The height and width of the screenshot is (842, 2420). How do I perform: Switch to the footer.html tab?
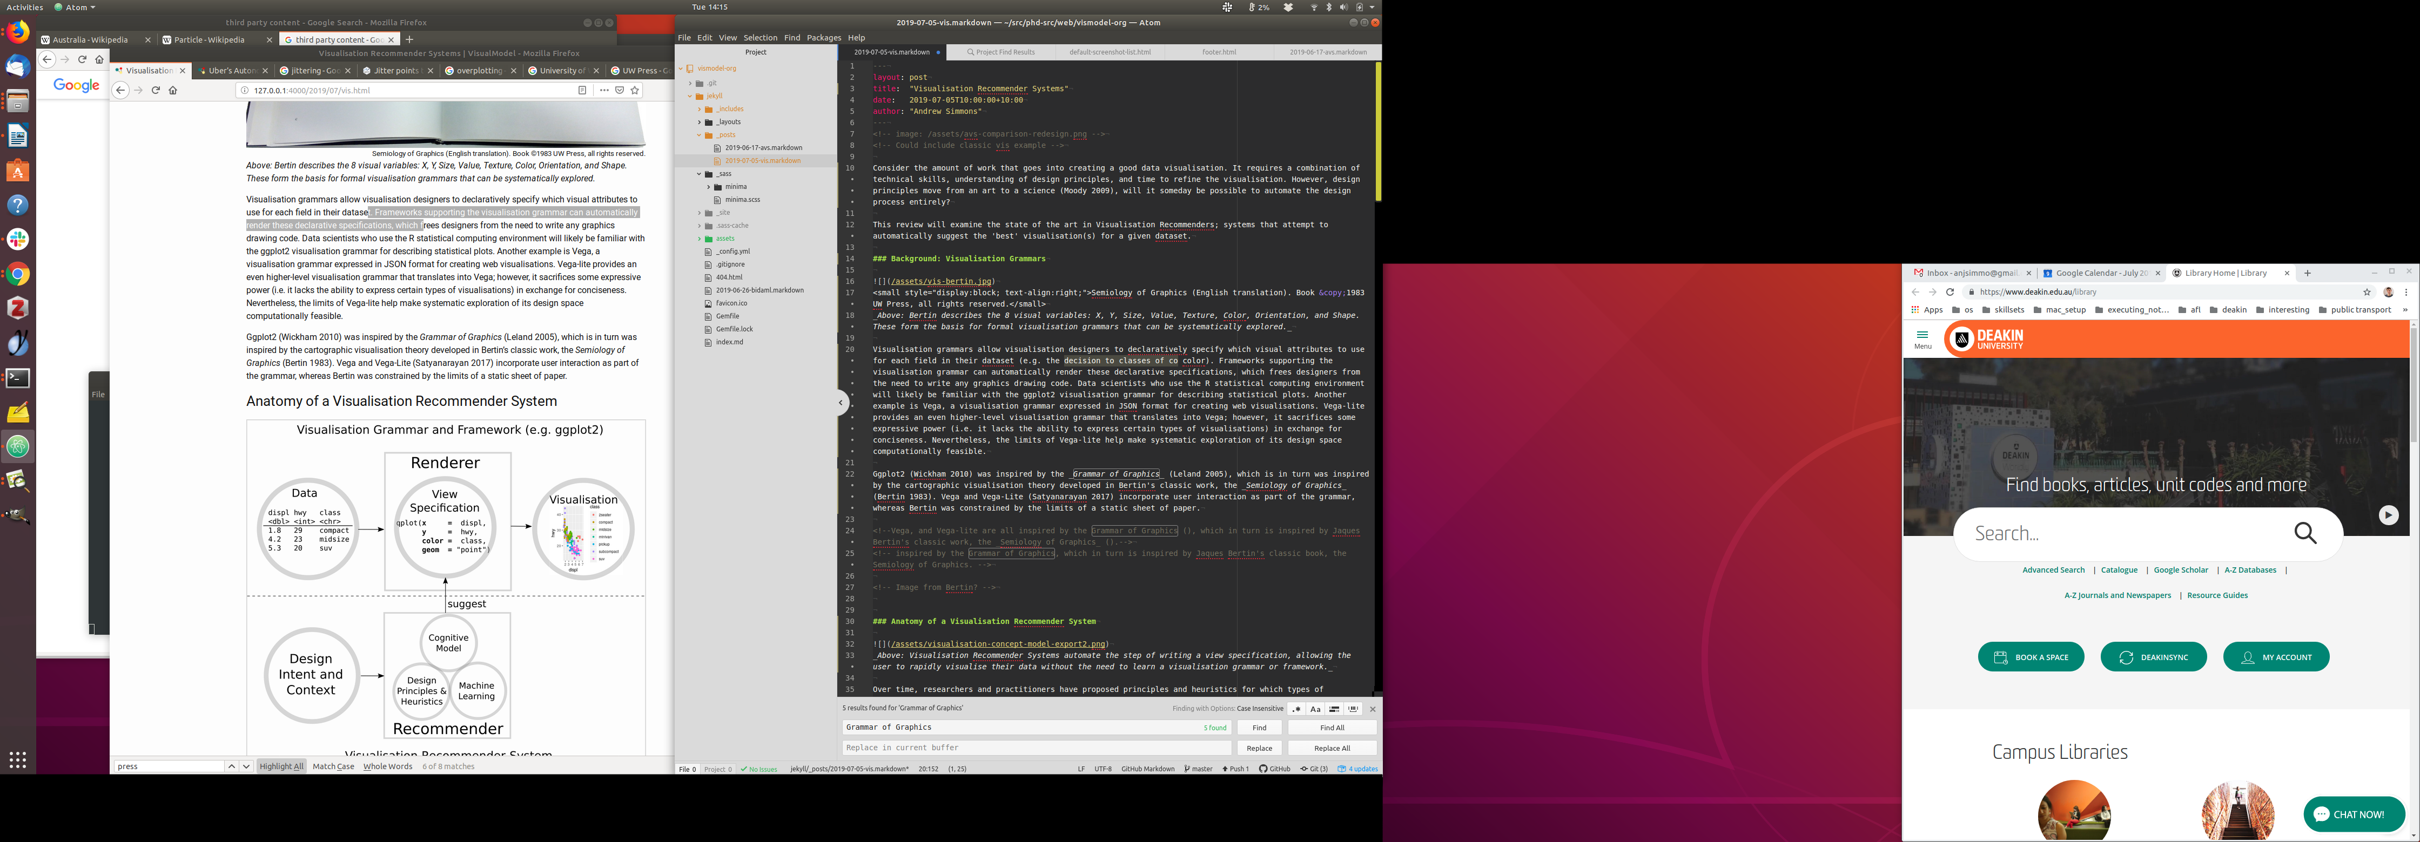coord(1219,52)
